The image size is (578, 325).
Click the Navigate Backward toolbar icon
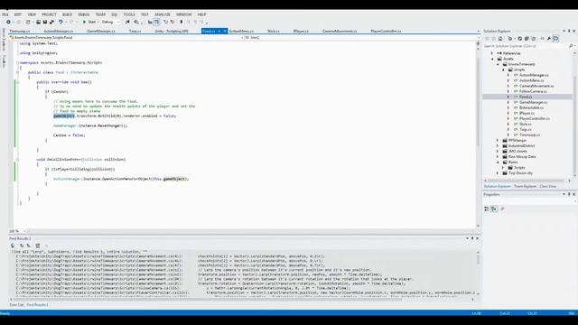pyautogui.click(x=8, y=22)
